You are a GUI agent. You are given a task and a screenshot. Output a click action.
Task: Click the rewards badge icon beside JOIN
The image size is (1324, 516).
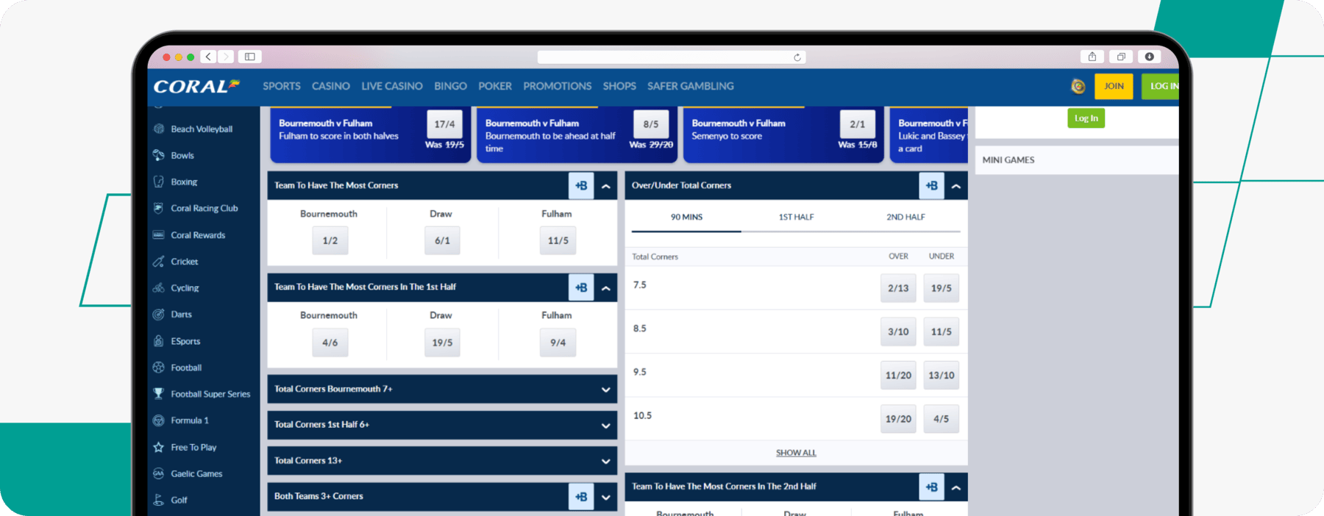tap(1078, 86)
